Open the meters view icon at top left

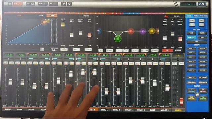coord(10,4)
